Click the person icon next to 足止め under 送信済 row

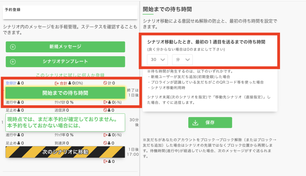[x=19, y=110]
